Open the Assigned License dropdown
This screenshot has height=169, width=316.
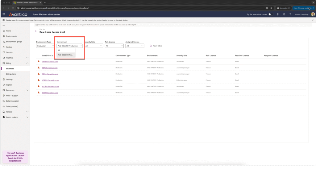(135, 46)
